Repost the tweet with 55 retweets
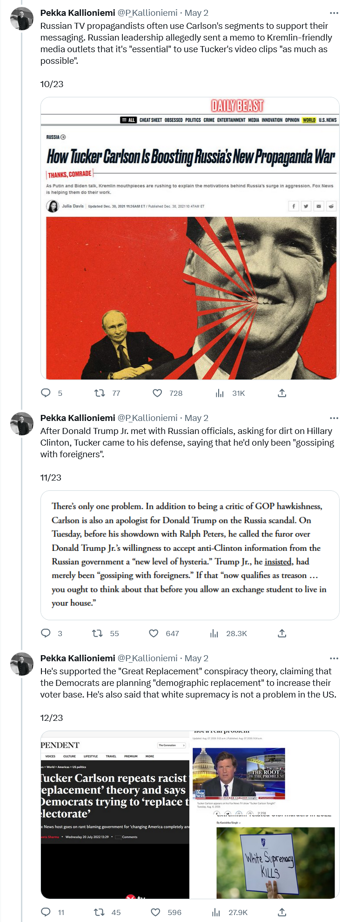 tap(97, 633)
